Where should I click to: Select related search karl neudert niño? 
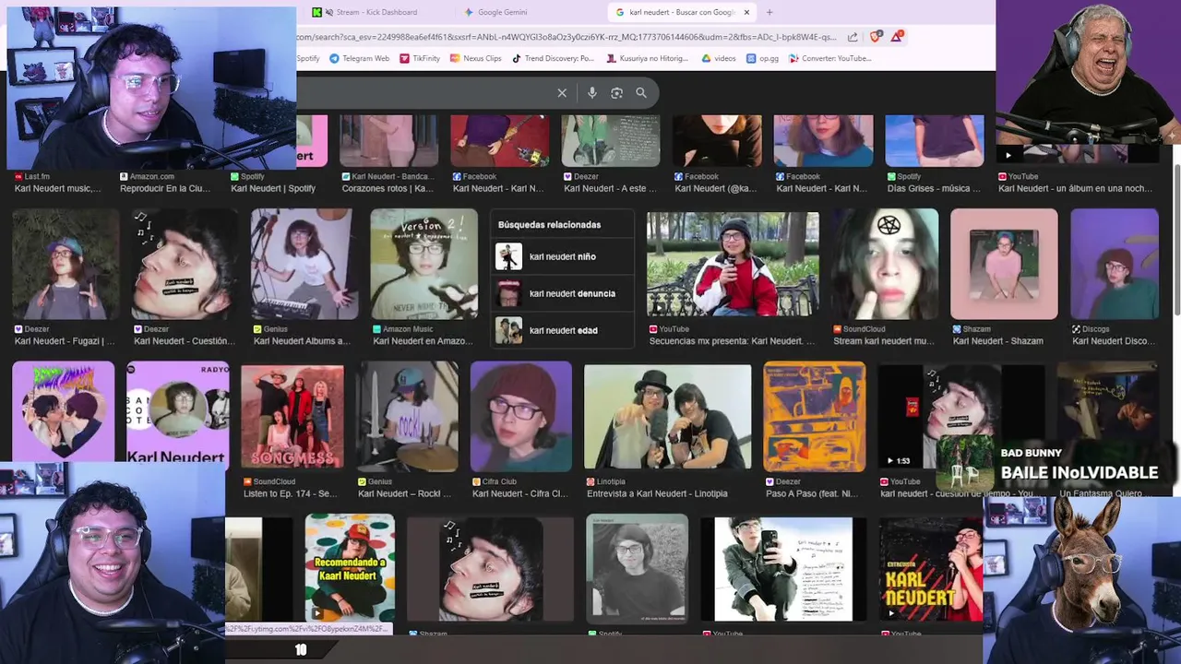coord(563,256)
